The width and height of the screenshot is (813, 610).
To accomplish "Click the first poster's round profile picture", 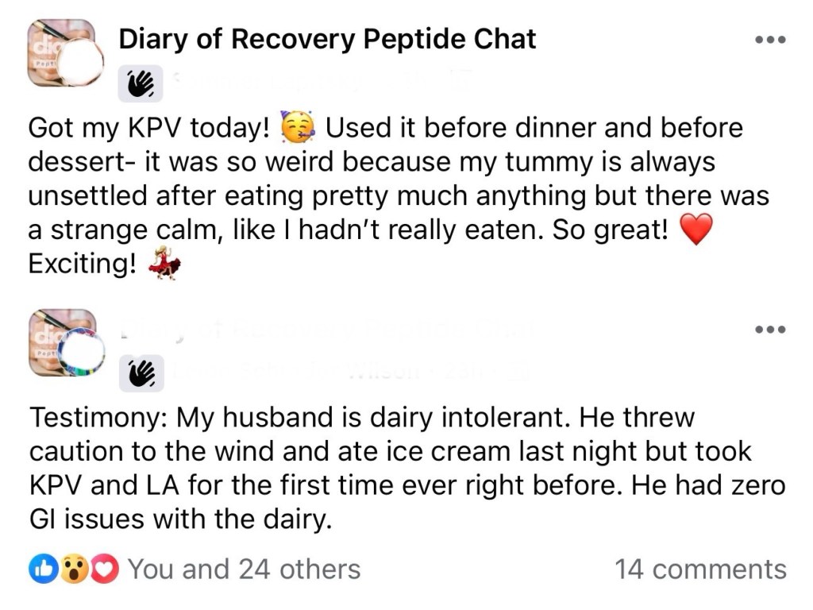I will point(81,62).
